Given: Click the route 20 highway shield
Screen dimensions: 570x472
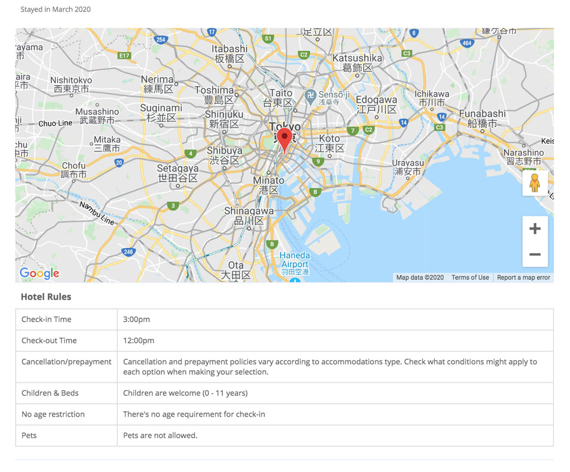Looking at the screenshot, I should pos(119,163).
